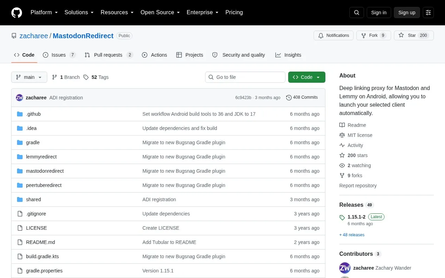
Task: Click the Sign up button
Action: coord(407,13)
